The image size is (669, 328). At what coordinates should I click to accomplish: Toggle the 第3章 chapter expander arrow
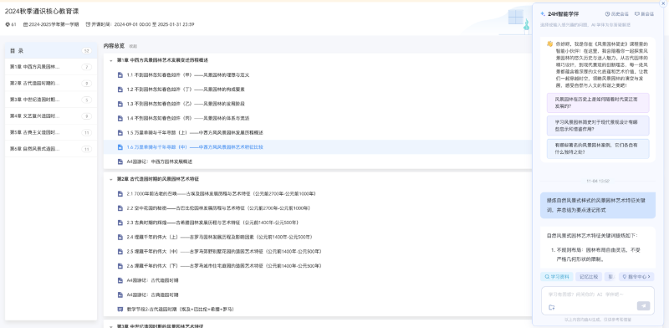111,326
